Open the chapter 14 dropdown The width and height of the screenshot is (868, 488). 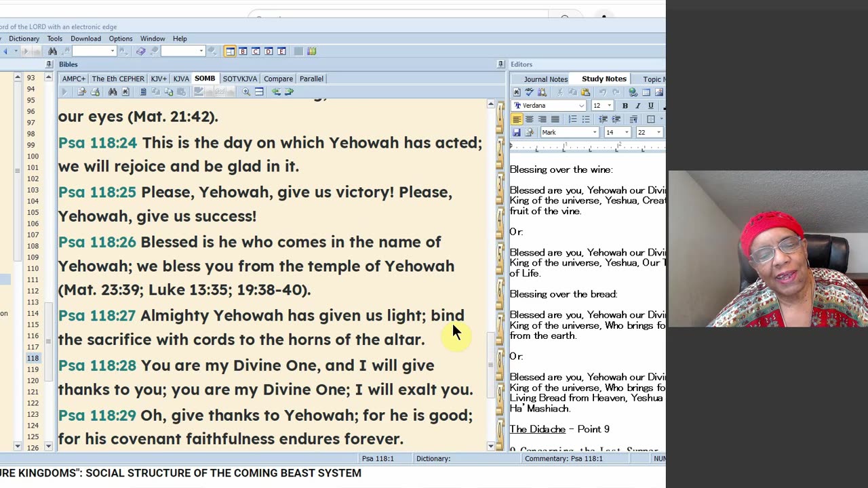click(x=627, y=132)
